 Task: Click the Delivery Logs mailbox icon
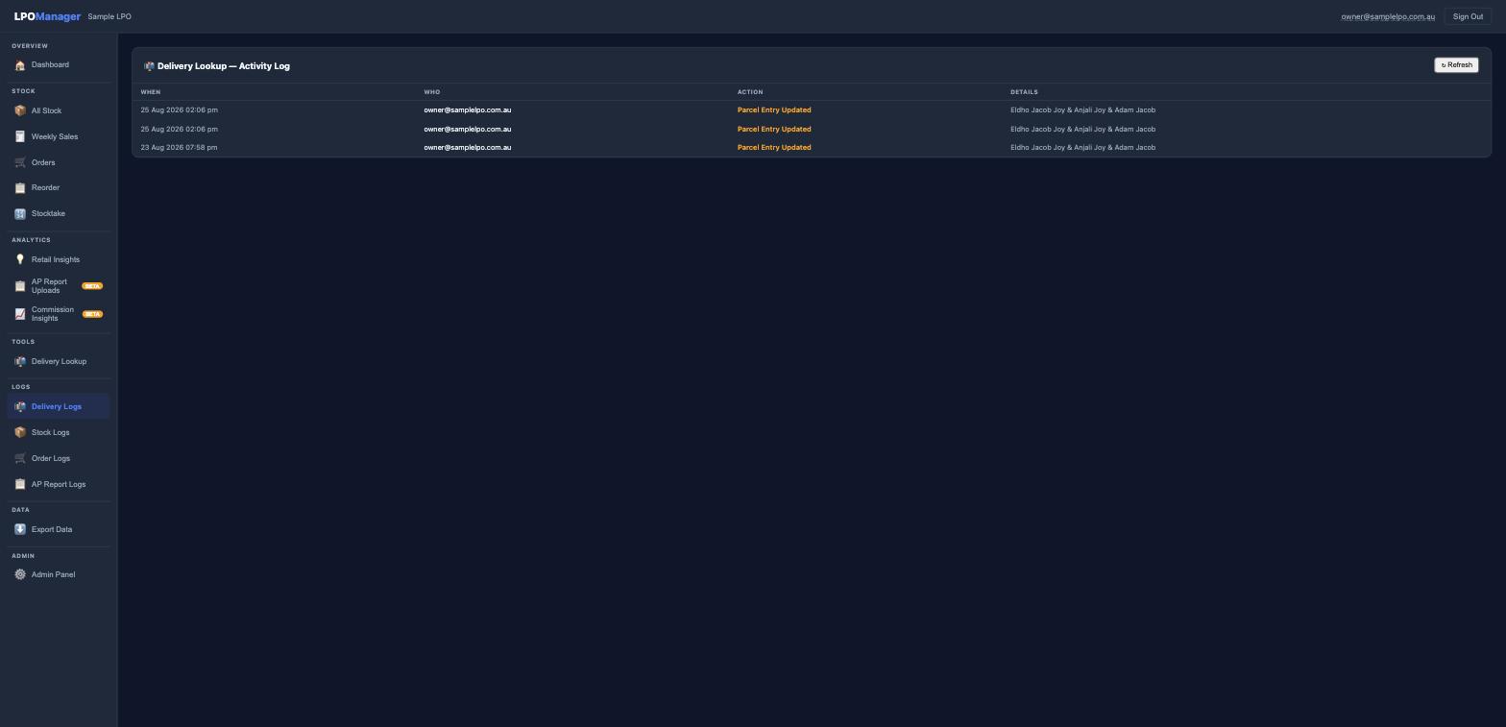(x=20, y=406)
